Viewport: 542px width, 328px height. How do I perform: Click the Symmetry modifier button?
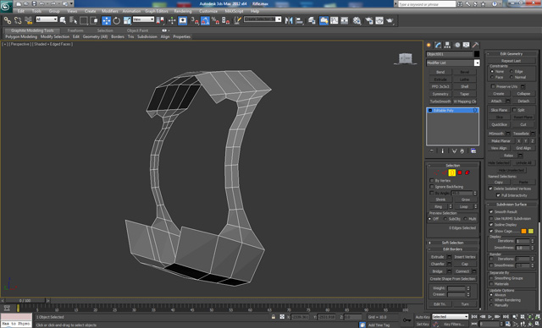coord(440,94)
